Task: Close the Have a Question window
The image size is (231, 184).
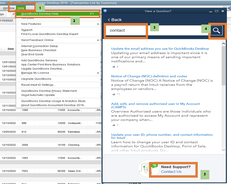Action: pyautogui.click(x=223, y=11)
